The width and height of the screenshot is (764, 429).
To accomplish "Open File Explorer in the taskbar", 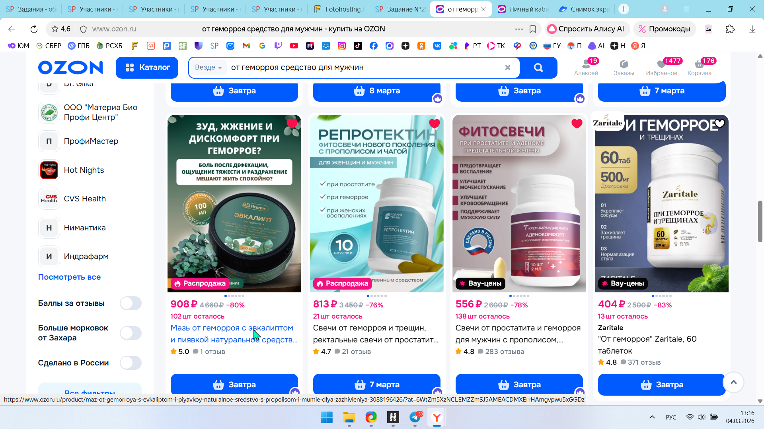I will pyautogui.click(x=349, y=417).
